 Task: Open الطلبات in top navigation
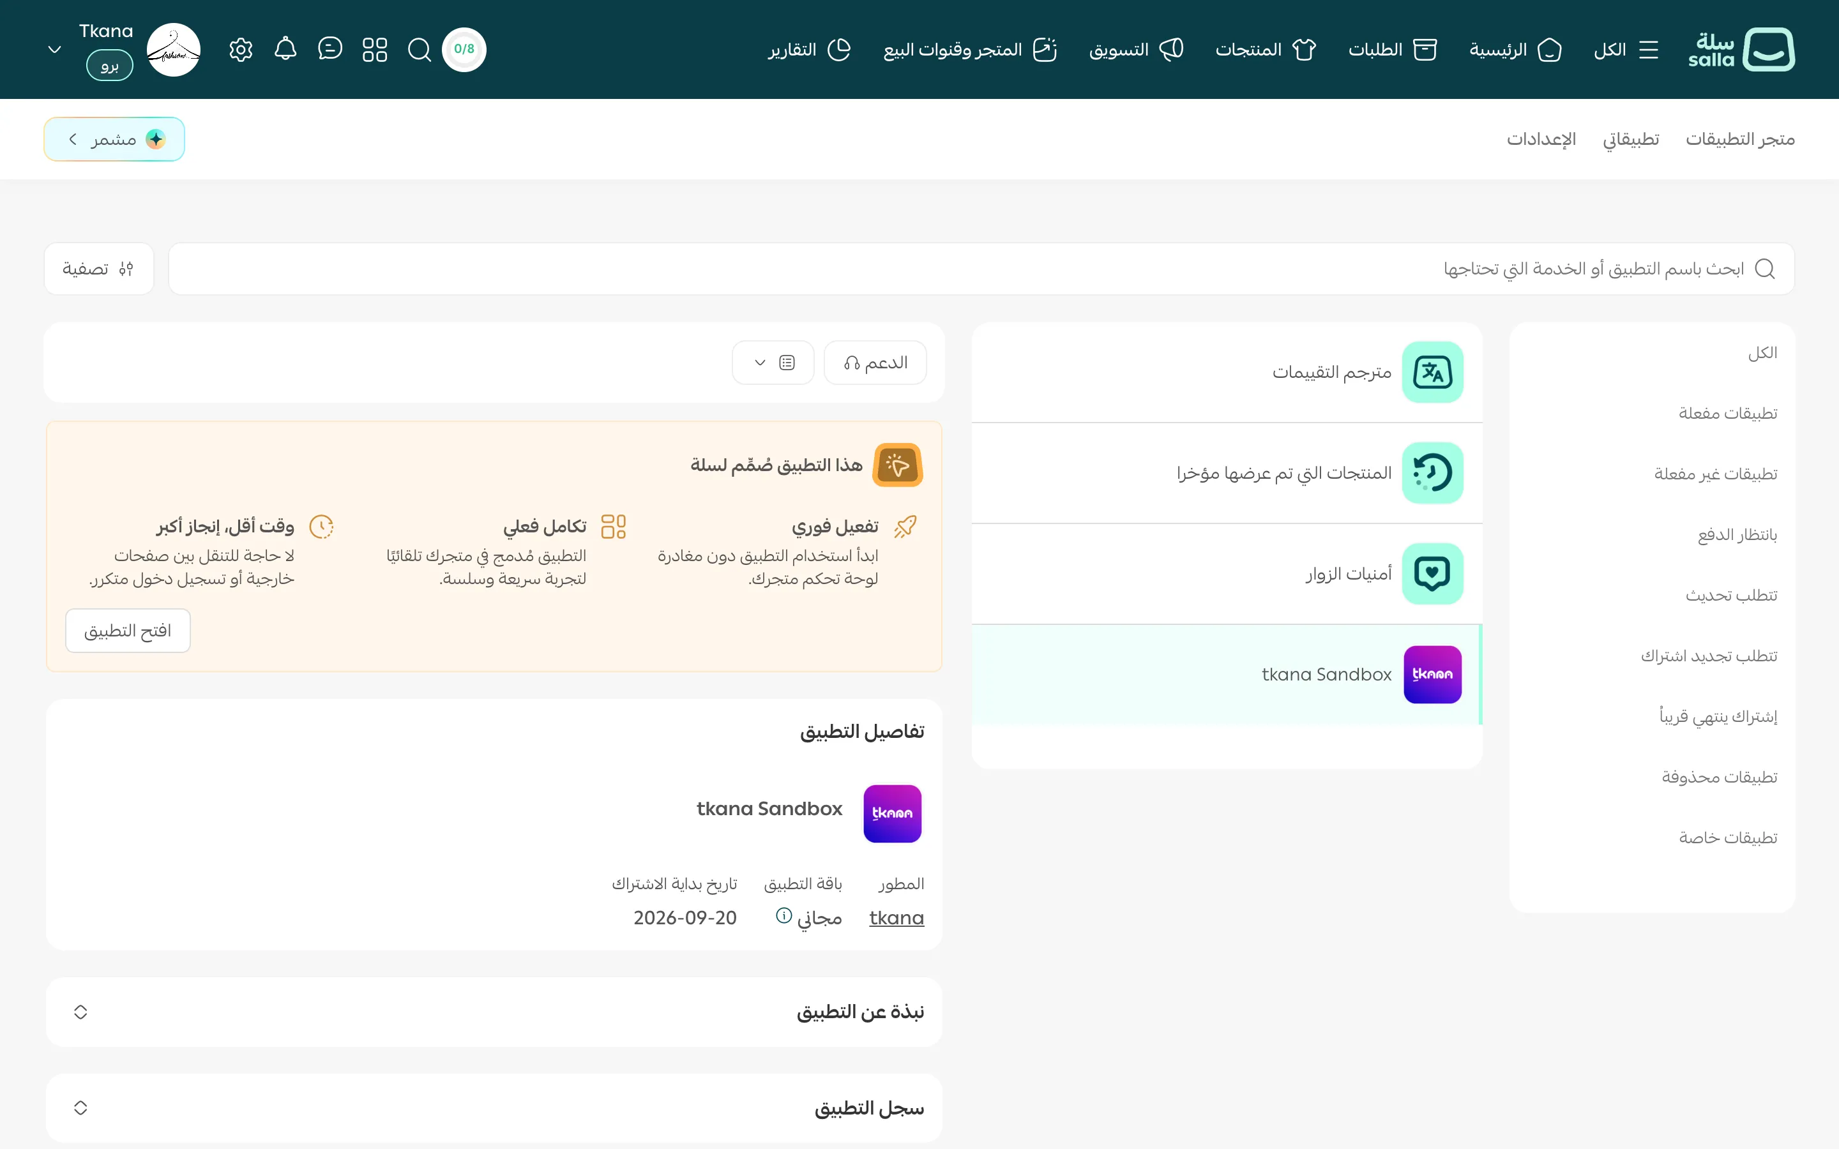(1392, 49)
